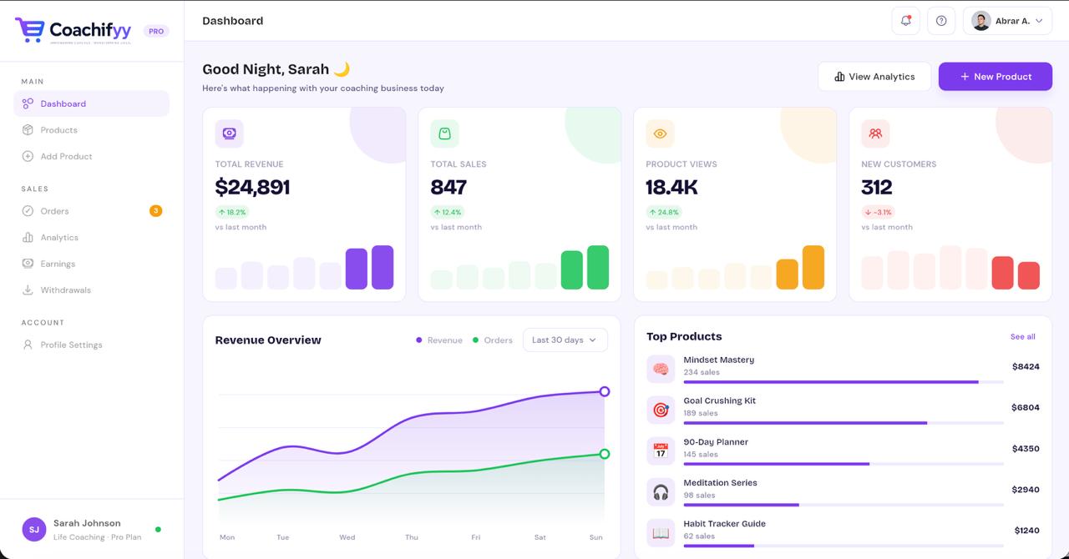Open Products in the sidebar
The height and width of the screenshot is (559, 1069).
pyautogui.click(x=92, y=130)
